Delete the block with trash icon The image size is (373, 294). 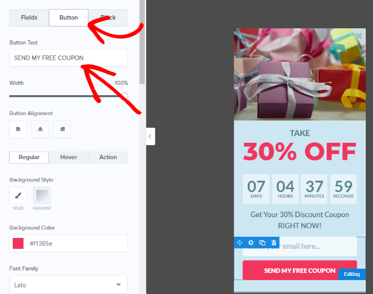[x=274, y=243]
